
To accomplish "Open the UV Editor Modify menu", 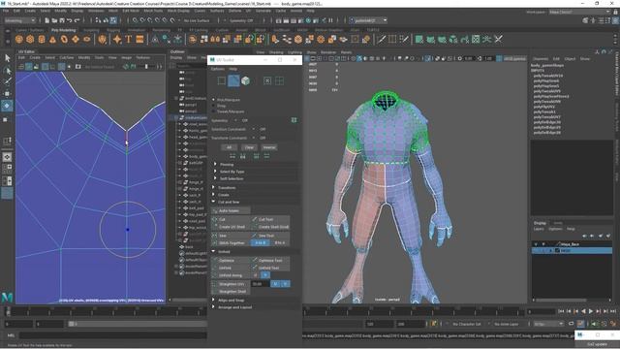I will 84,58.
